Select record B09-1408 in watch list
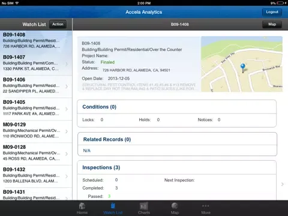Screen dimensions: 288x216 (36, 41)
